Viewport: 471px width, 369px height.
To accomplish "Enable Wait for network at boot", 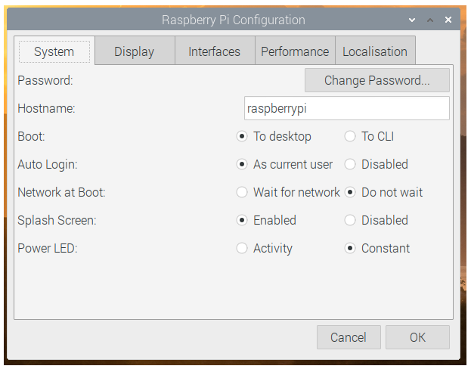I will pyautogui.click(x=242, y=192).
